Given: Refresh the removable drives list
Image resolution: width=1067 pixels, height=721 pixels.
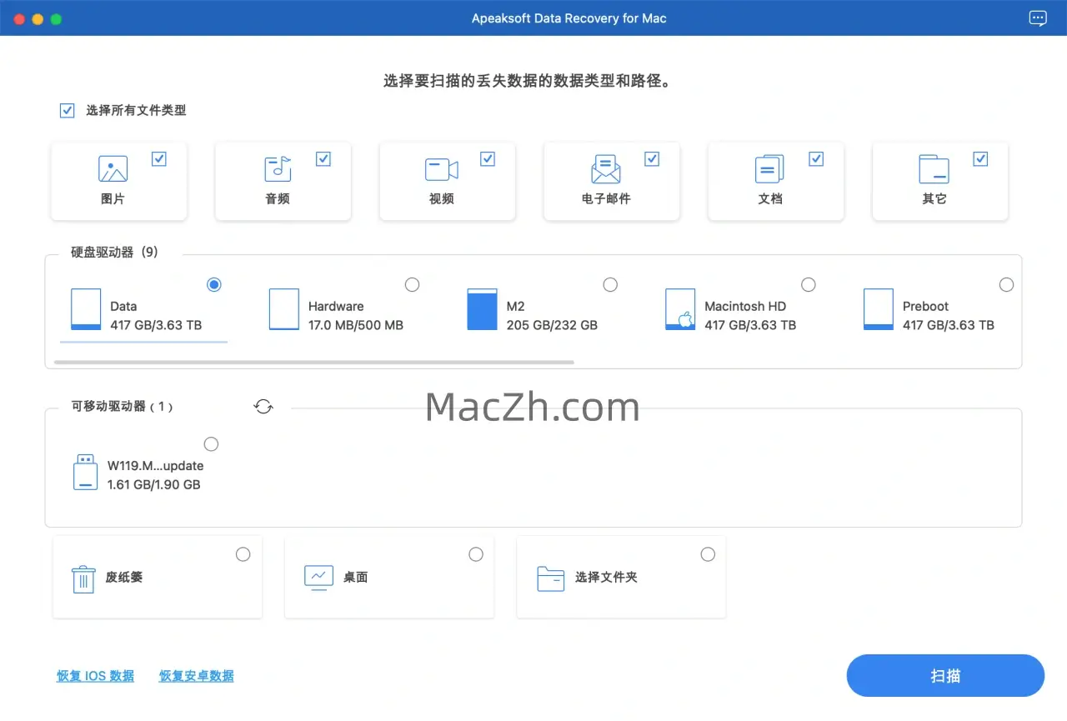Looking at the screenshot, I should tap(263, 407).
